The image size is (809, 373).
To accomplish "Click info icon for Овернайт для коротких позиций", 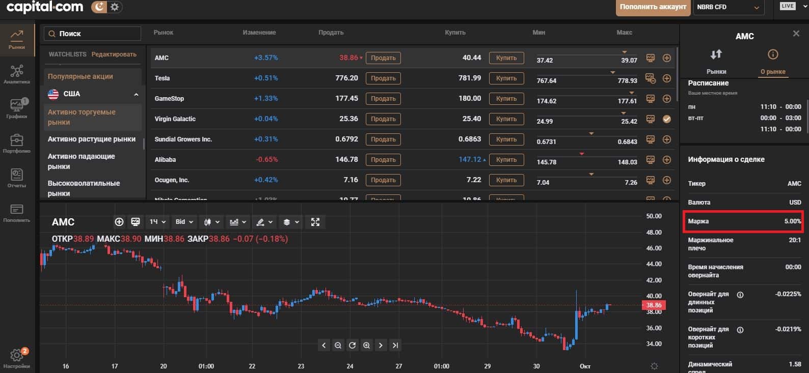I will (740, 330).
